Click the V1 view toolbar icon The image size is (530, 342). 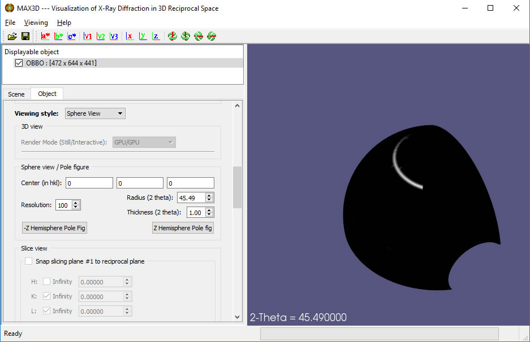point(88,36)
